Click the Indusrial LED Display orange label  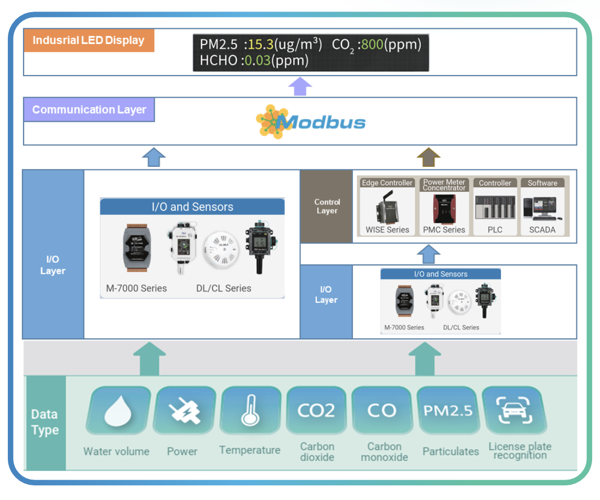pos(89,40)
